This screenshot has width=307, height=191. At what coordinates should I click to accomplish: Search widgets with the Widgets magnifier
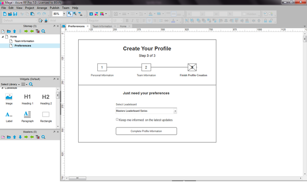pyautogui.click(x=31, y=85)
